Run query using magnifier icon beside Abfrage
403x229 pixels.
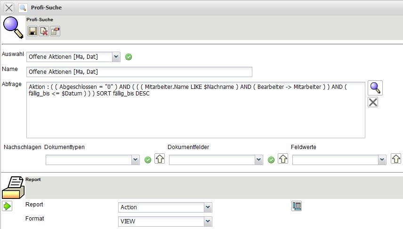click(x=375, y=88)
